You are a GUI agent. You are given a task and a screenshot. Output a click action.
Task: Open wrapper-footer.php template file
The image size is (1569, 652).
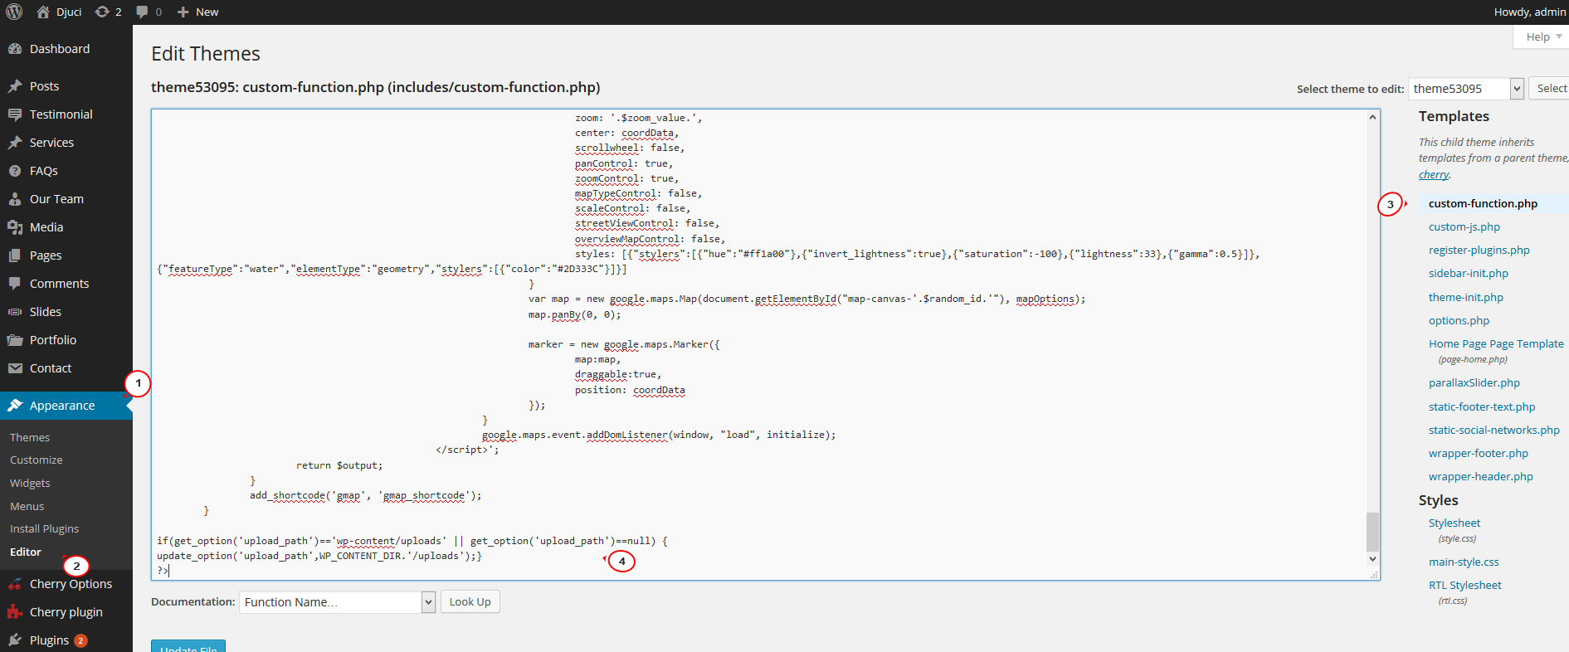click(x=1479, y=453)
